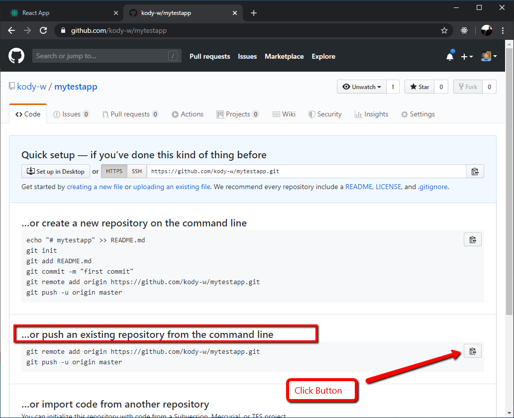View site security lock info

(63, 30)
